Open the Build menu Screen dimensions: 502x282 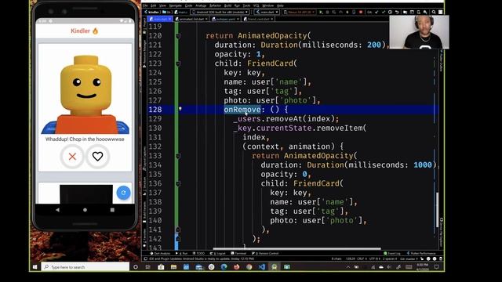[227, 5]
